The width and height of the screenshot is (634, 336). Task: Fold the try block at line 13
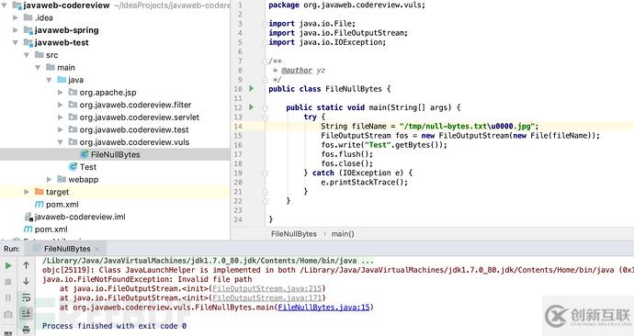(266, 118)
